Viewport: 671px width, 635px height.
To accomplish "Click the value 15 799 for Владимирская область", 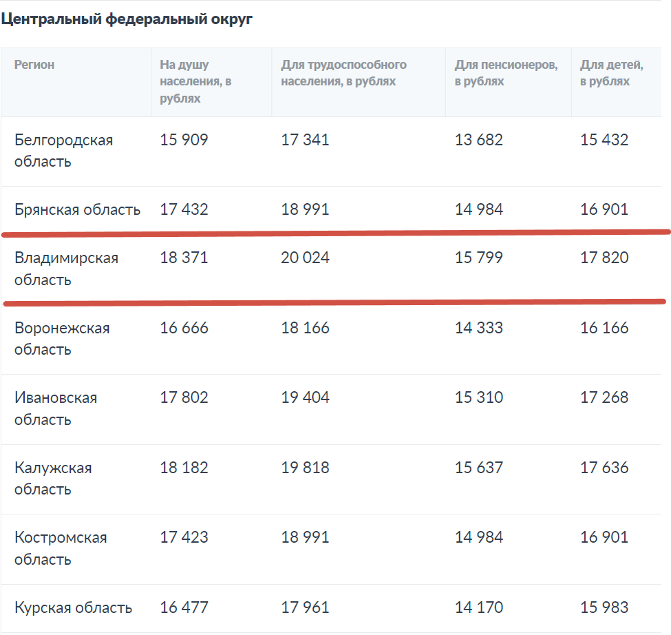I will point(479,258).
